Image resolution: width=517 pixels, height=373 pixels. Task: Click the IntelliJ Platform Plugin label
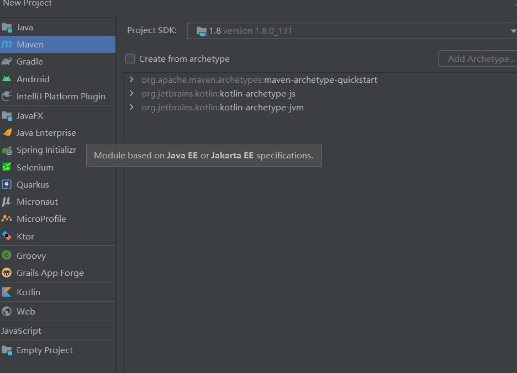pos(61,96)
